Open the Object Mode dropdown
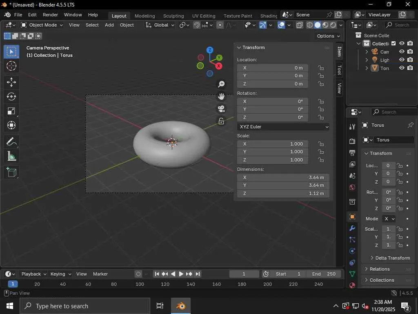 coord(42,25)
